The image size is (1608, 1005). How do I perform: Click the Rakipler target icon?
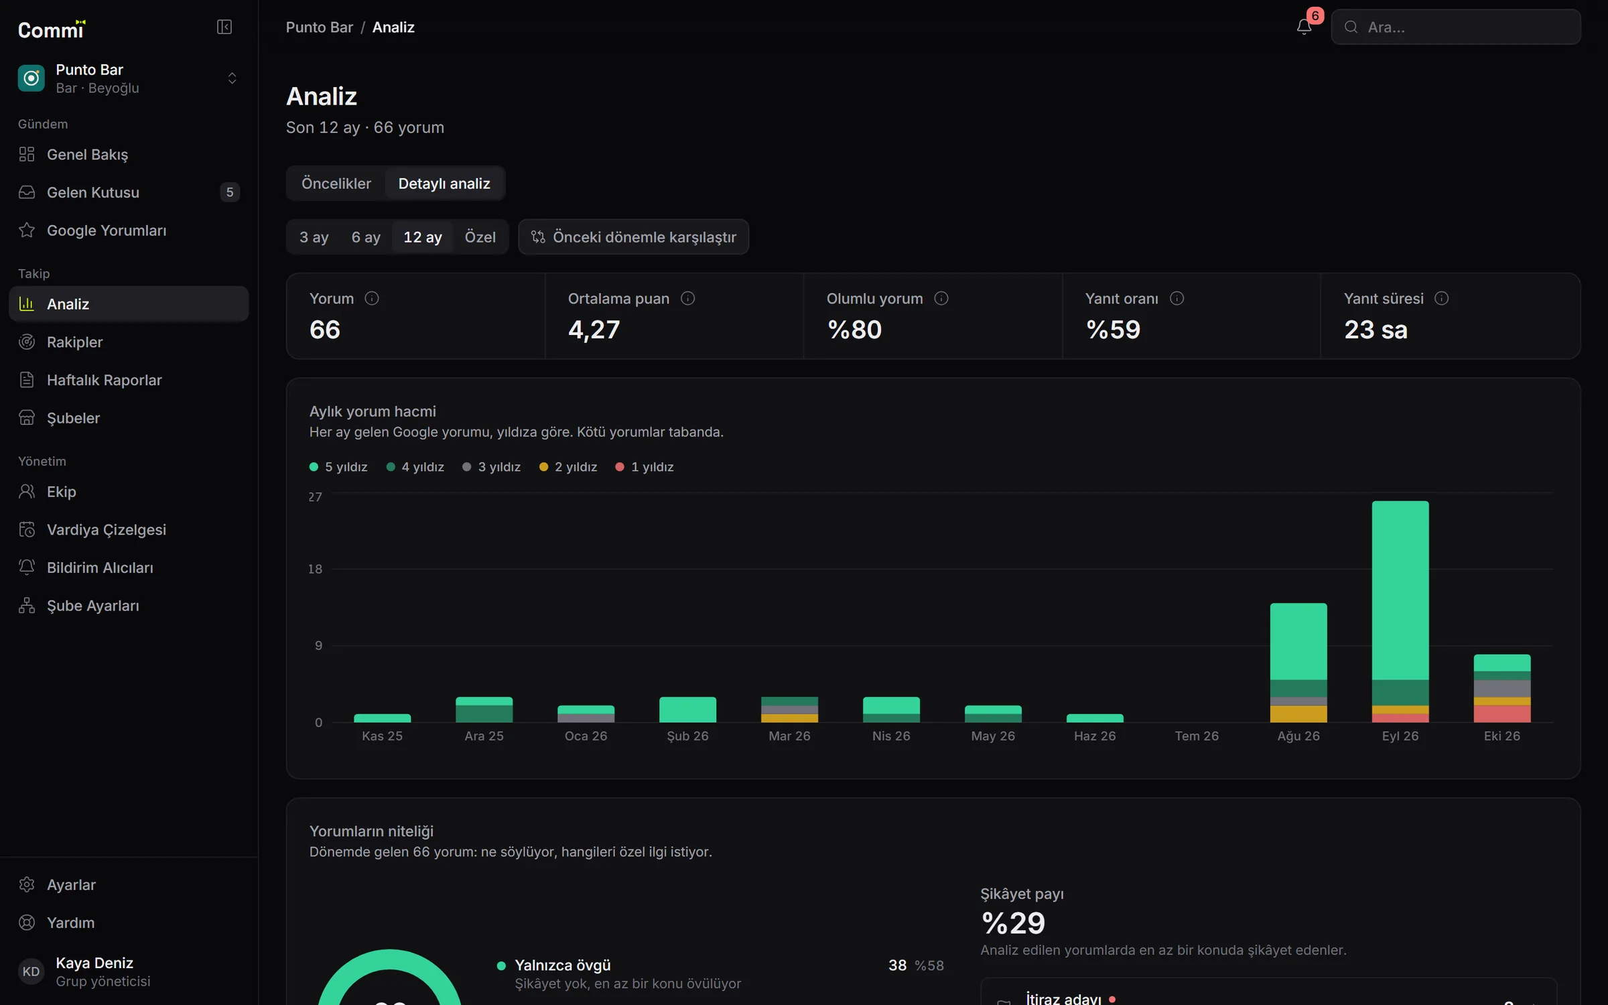(27, 342)
